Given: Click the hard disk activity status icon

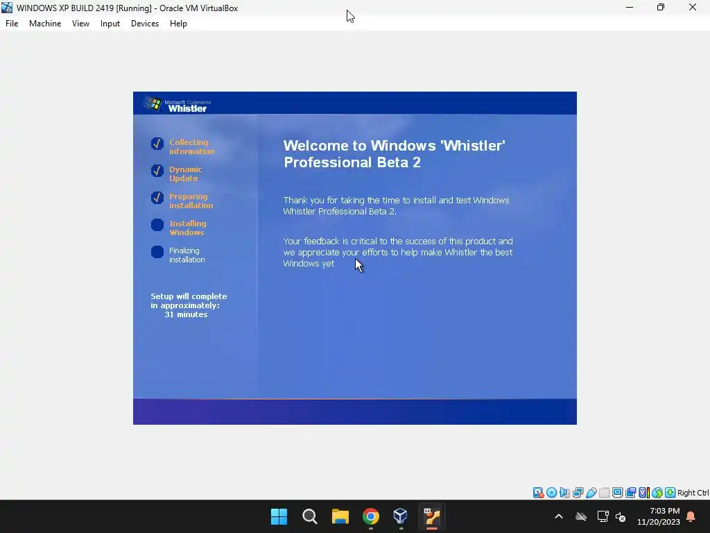Looking at the screenshot, I should (x=538, y=493).
